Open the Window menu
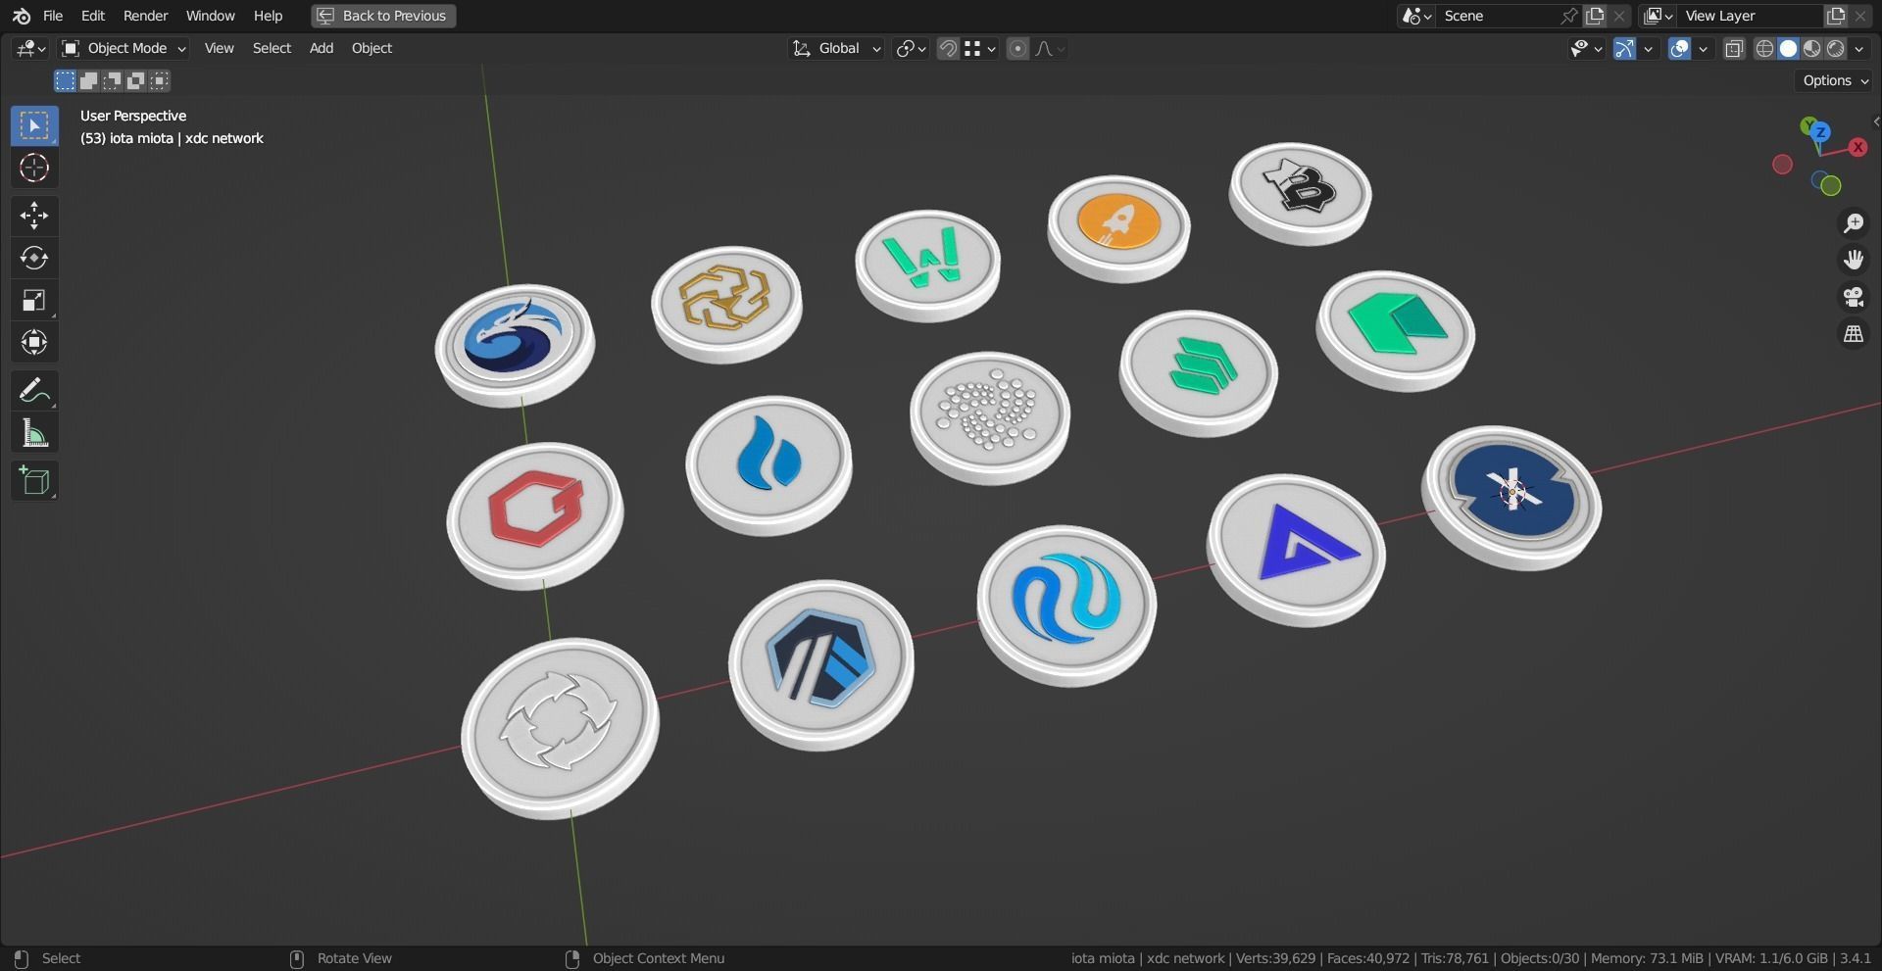Image resolution: width=1882 pixels, height=971 pixels. coord(210,16)
